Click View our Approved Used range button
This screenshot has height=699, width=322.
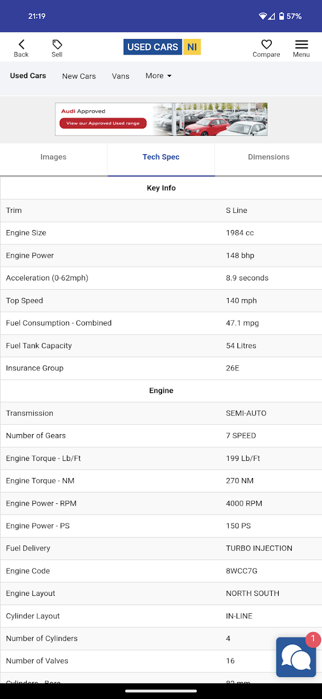103,123
